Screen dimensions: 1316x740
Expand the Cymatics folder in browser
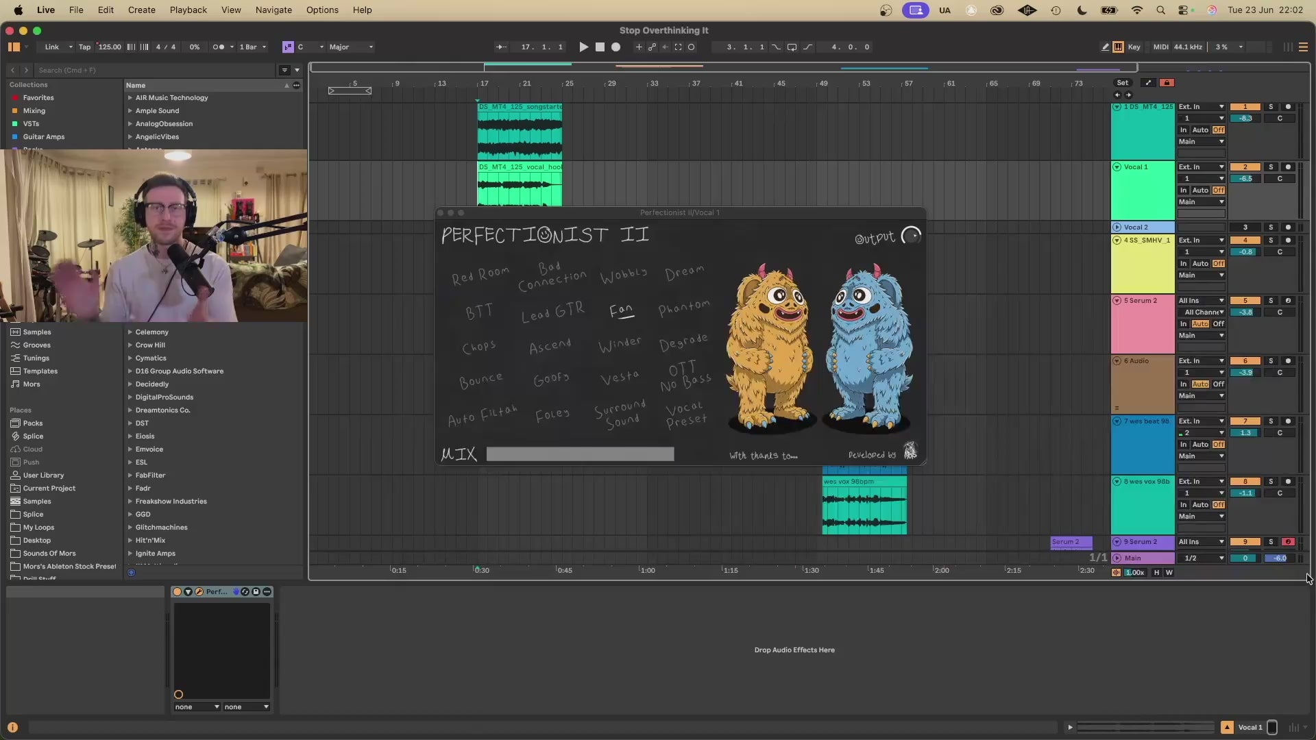click(x=130, y=358)
